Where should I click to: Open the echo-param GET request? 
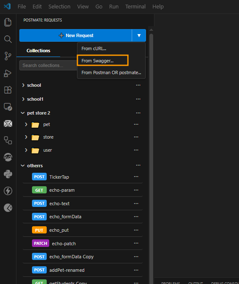click(x=82, y=190)
